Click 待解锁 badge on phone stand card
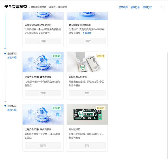 (x=100, y=56)
